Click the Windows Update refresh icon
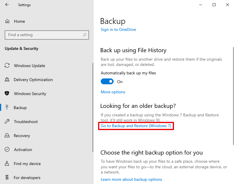 7,65
